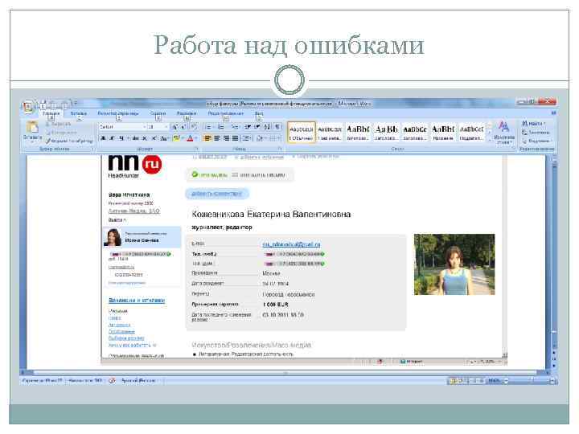The image size is (579, 434).
Task: Open Word help question mark
Action: tap(552, 113)
